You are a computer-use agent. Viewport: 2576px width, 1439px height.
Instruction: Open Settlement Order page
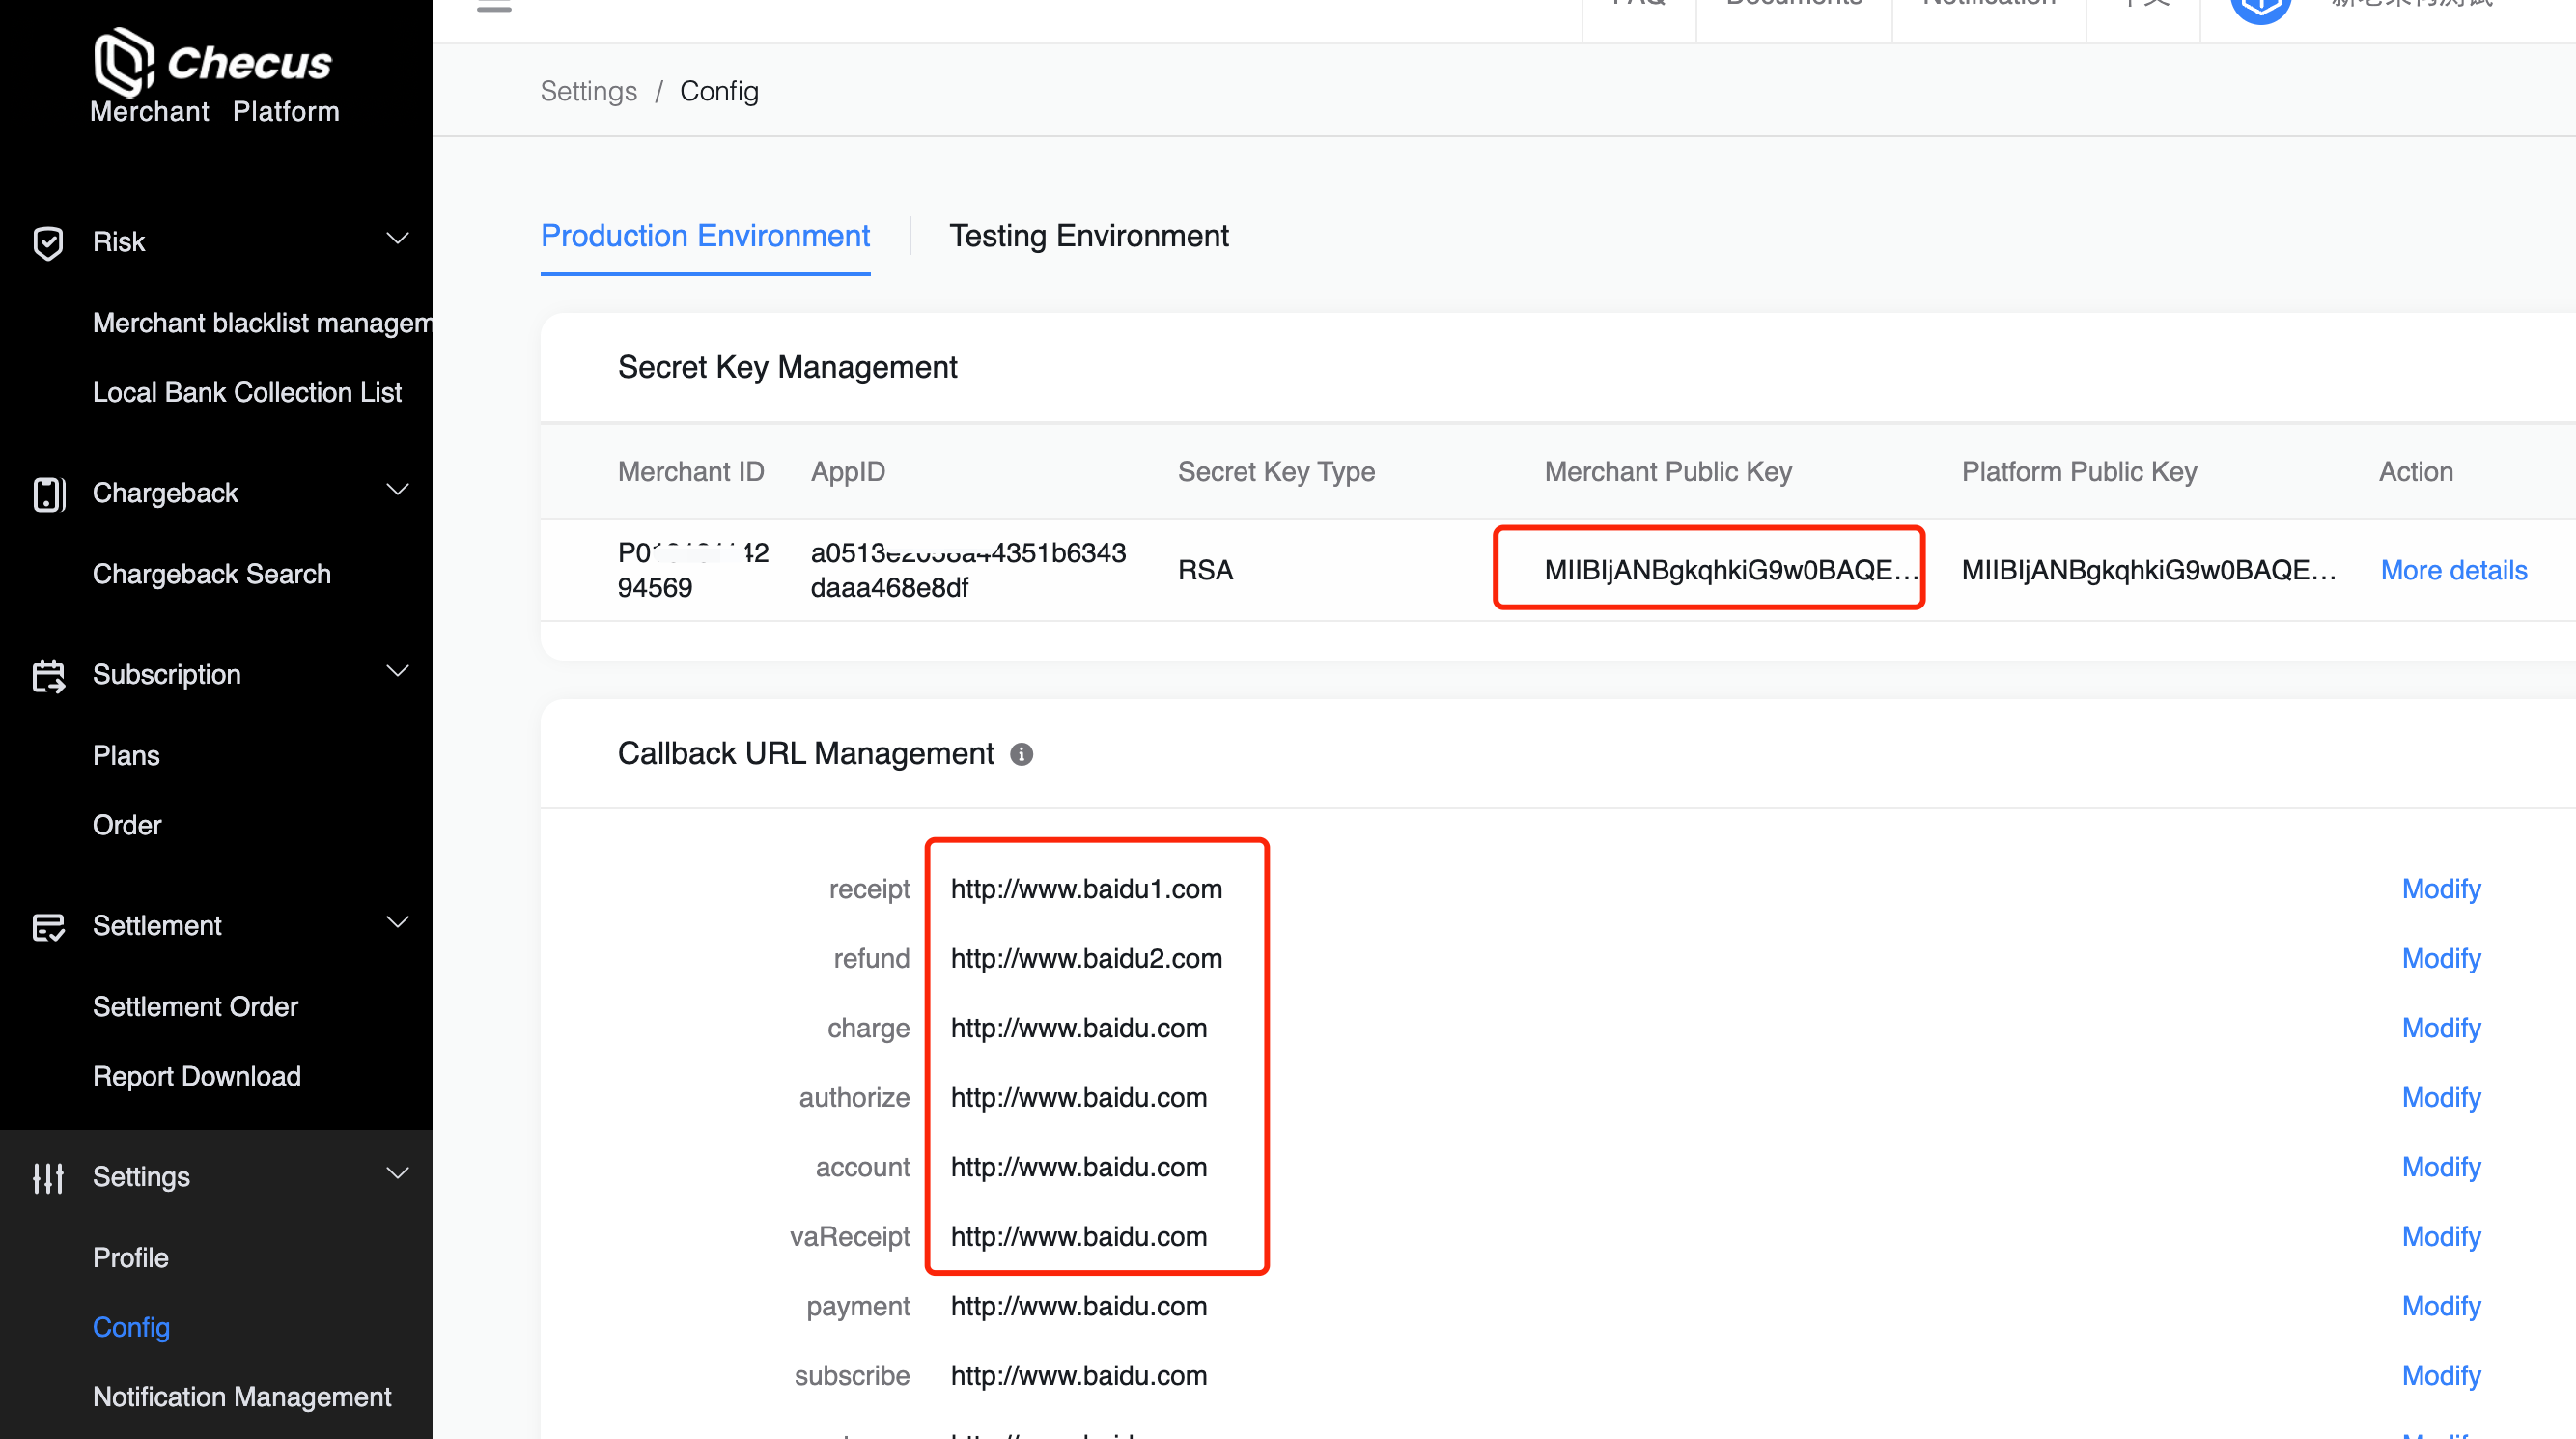click(x=195, y=1007)
